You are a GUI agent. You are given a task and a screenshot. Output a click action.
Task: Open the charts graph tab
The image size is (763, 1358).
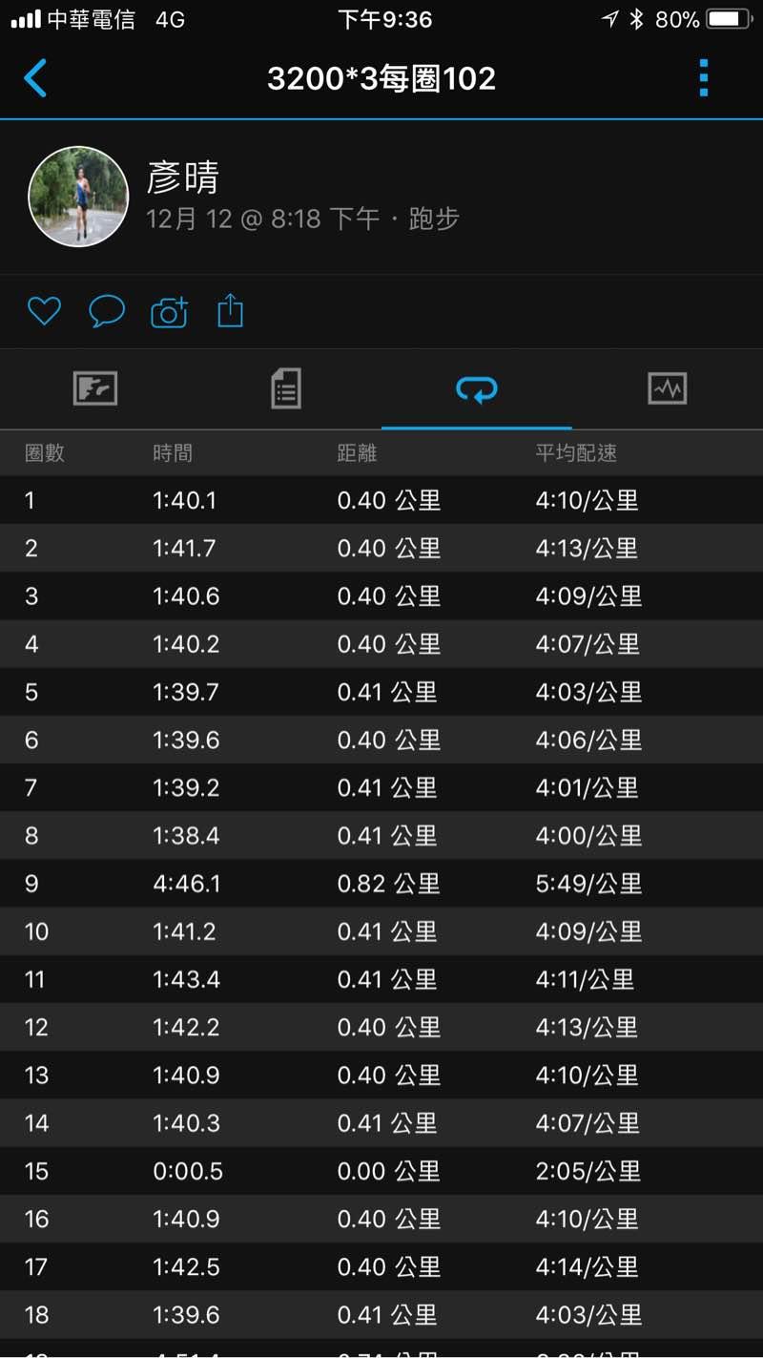click(x=668, y=389)
